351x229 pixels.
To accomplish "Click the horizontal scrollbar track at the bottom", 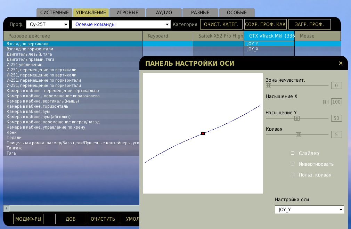I will [x=74, y=208].
